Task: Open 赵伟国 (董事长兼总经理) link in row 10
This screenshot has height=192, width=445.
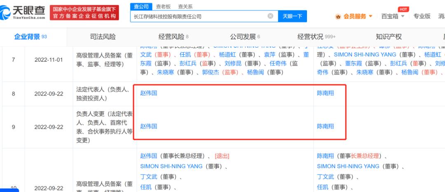Action: coord(148,156)
